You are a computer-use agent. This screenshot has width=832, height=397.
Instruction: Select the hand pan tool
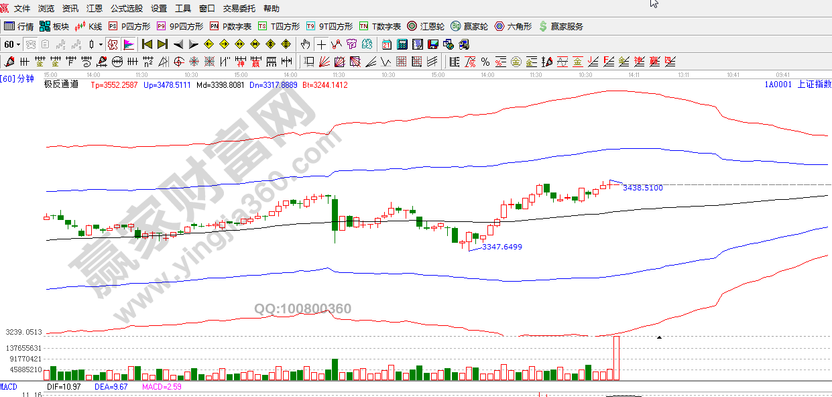coord(306,45)
